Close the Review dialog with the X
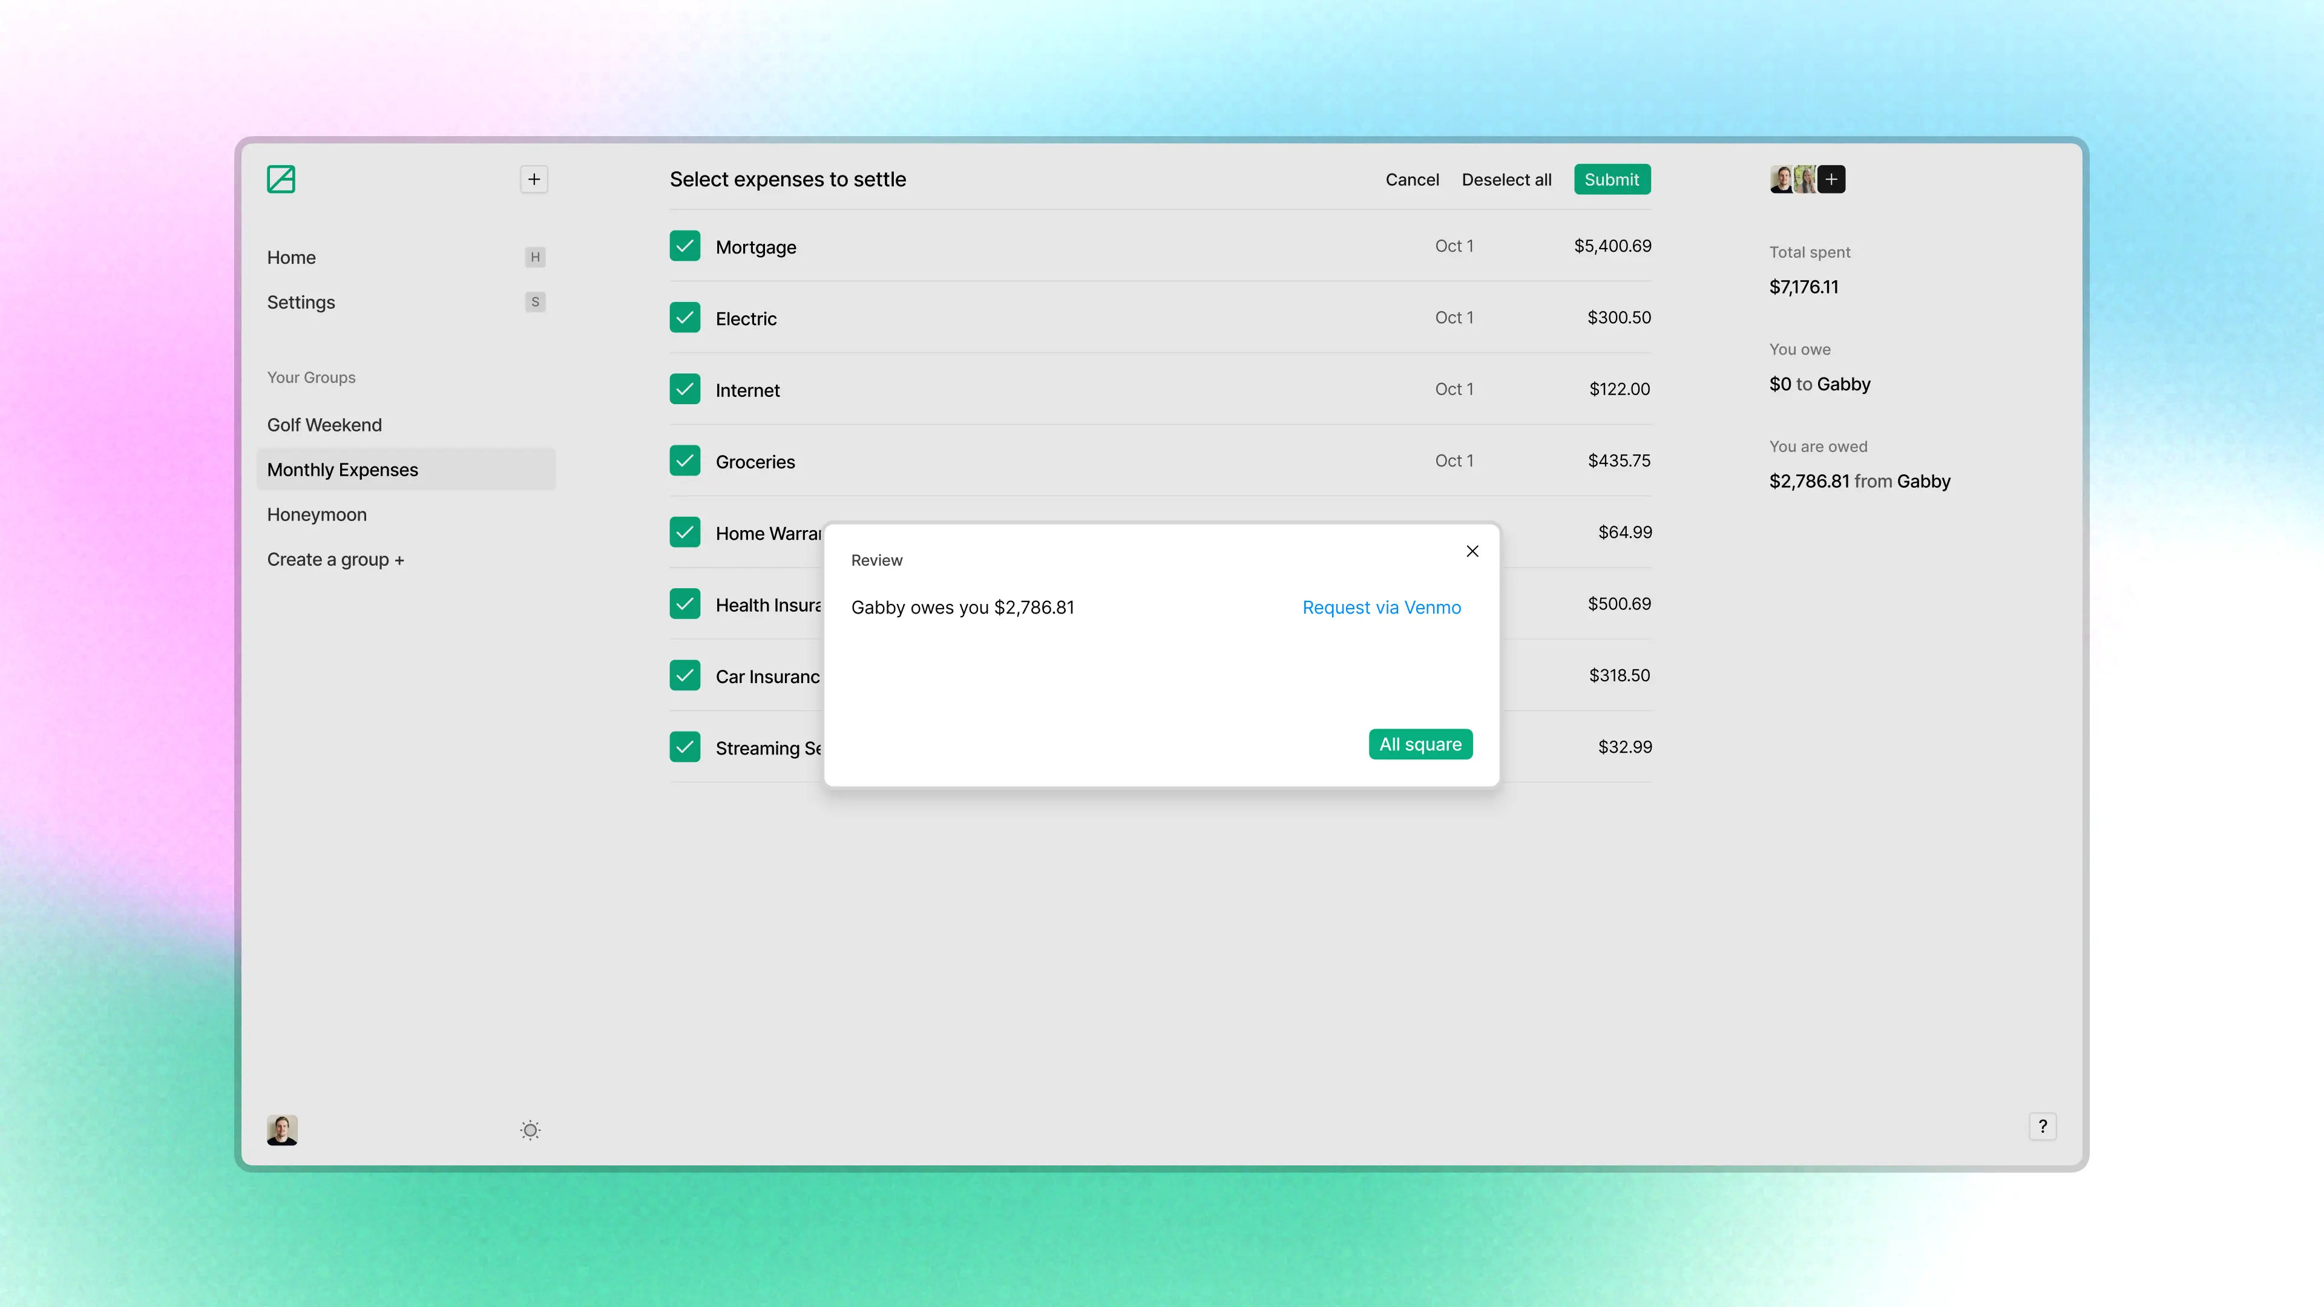This screenshot has width=2324, height=1307. pyautogui.click(x=1472, y=551)
